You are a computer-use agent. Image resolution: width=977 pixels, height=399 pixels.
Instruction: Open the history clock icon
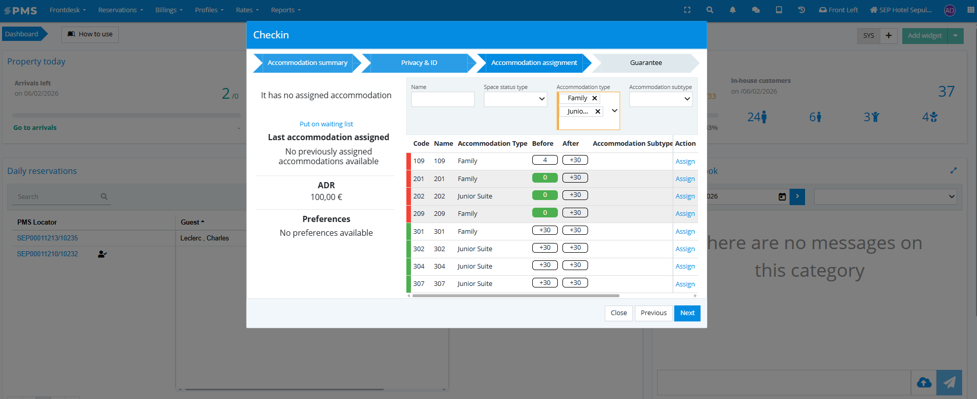point(801,10)
